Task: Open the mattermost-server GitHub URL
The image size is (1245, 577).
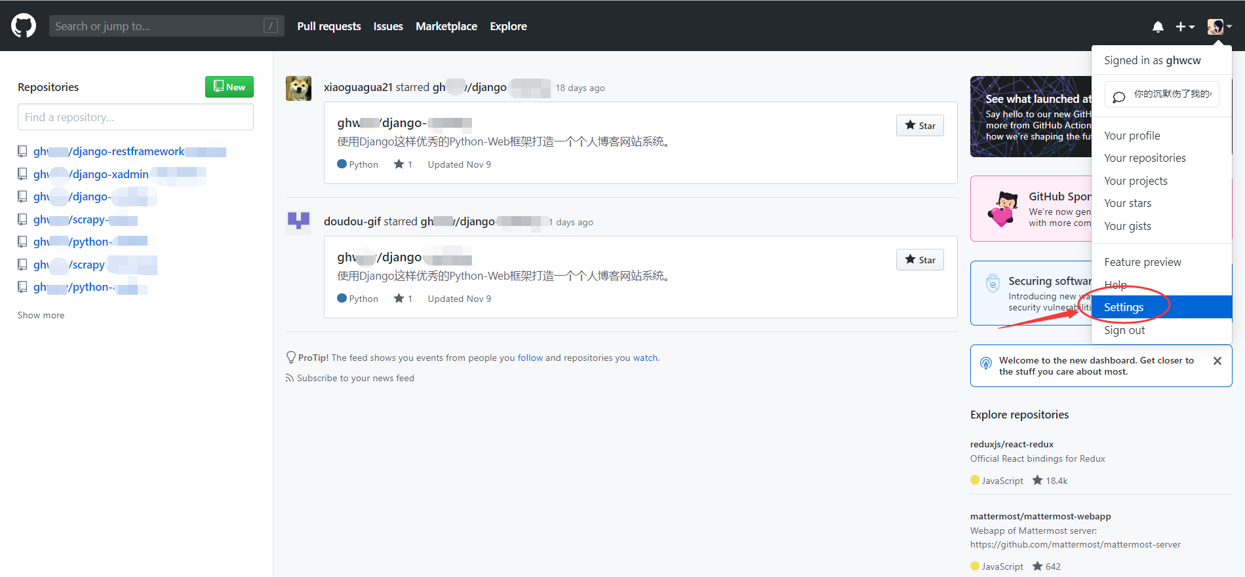Action: [1075, 544]
